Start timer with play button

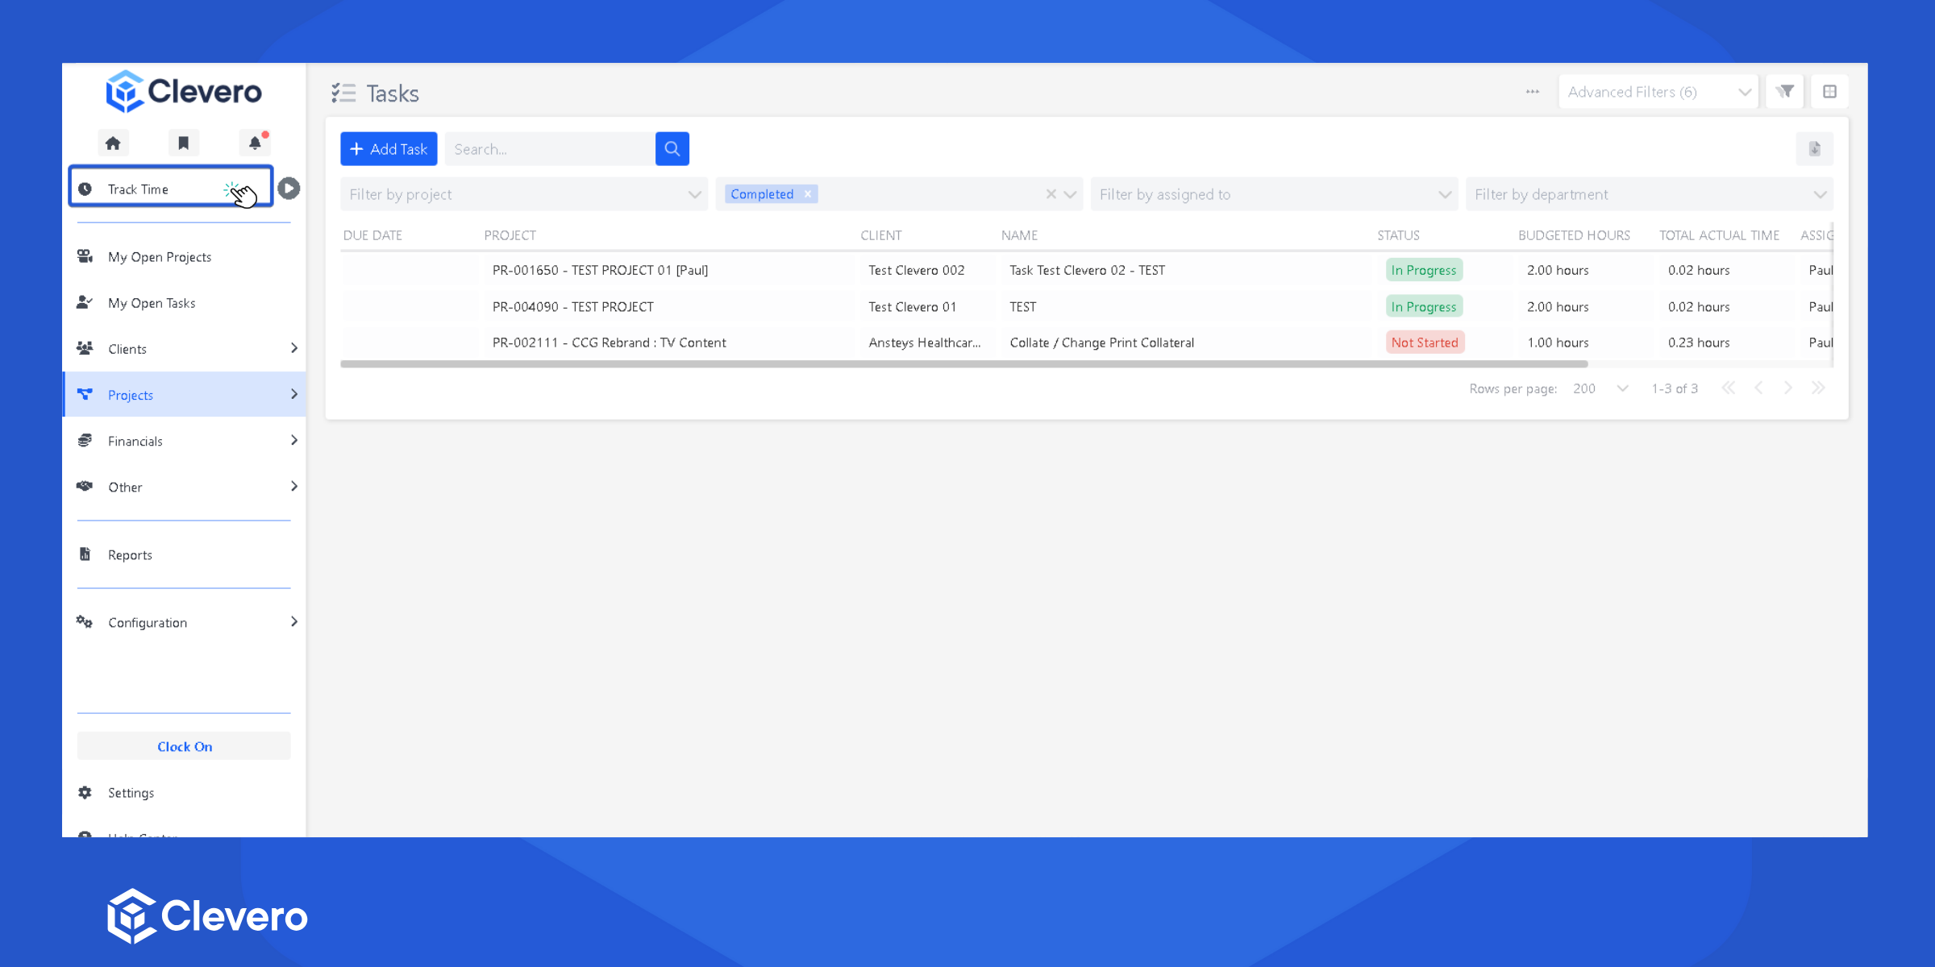[289, 189]
